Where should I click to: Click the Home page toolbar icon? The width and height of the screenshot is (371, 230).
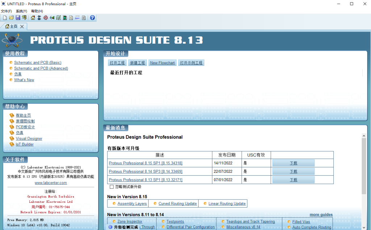tap(33, 18)
